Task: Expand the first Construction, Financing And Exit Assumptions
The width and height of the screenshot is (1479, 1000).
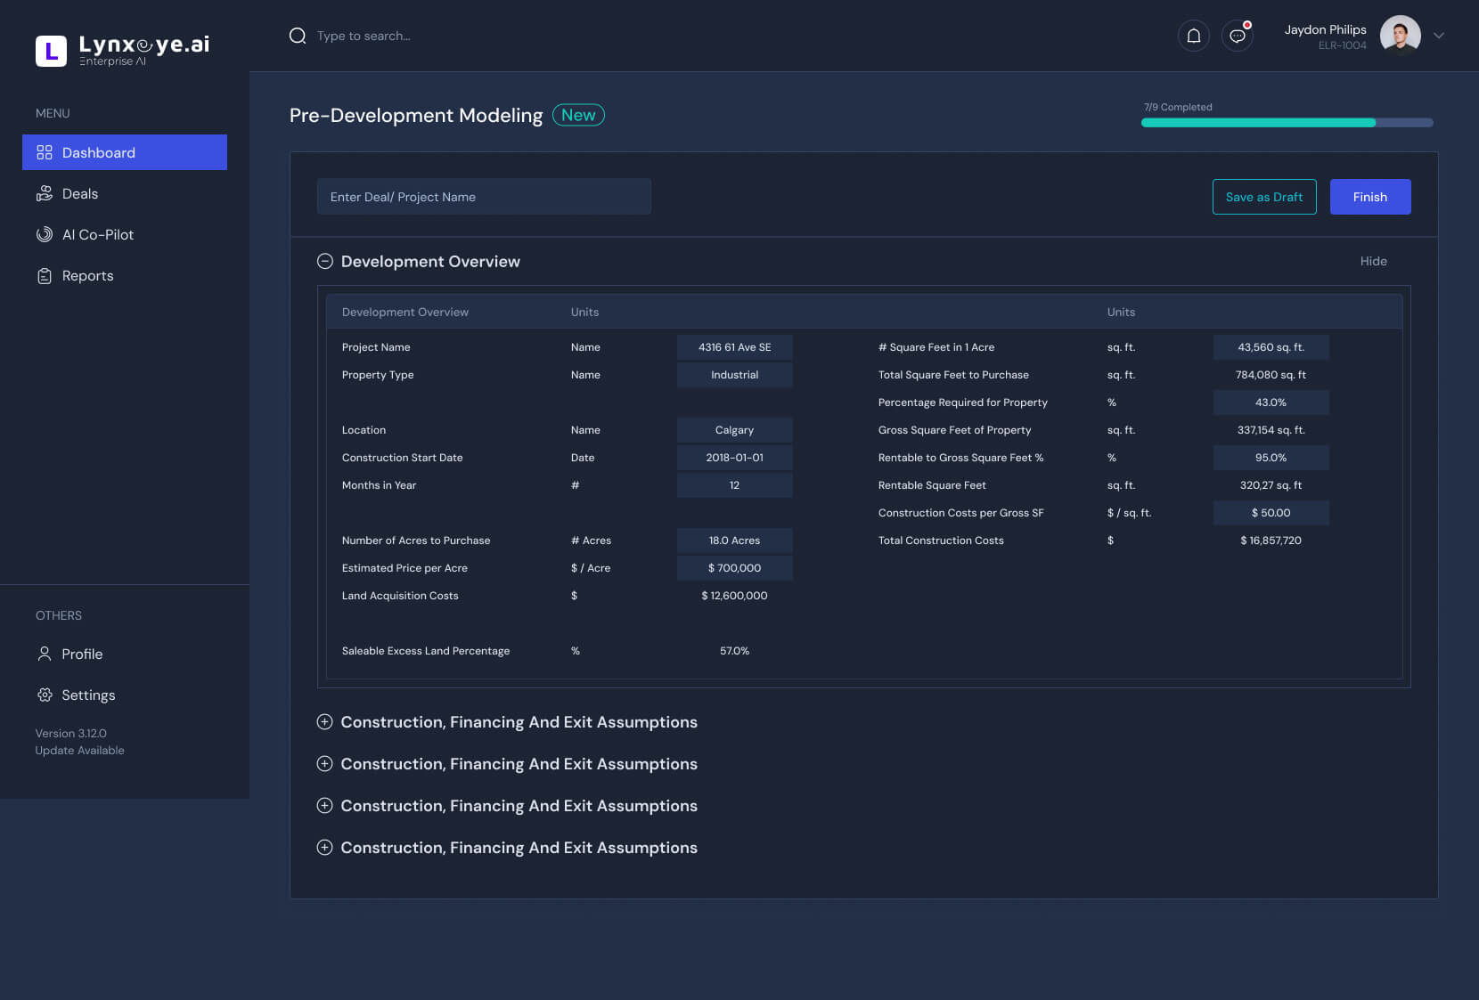Action: click(325, 722)
